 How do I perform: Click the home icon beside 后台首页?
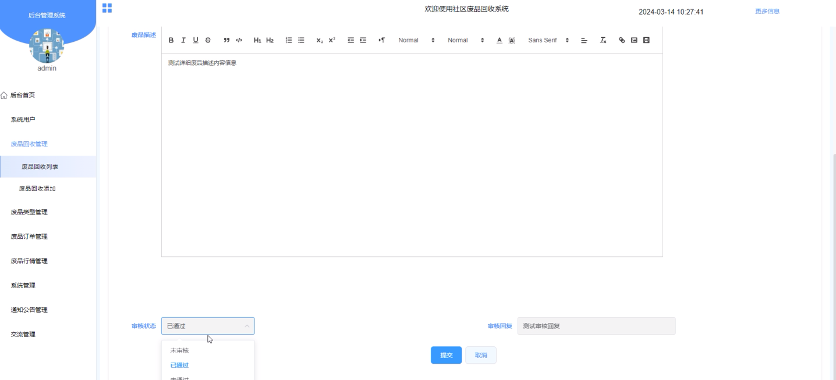pos(5,95)
